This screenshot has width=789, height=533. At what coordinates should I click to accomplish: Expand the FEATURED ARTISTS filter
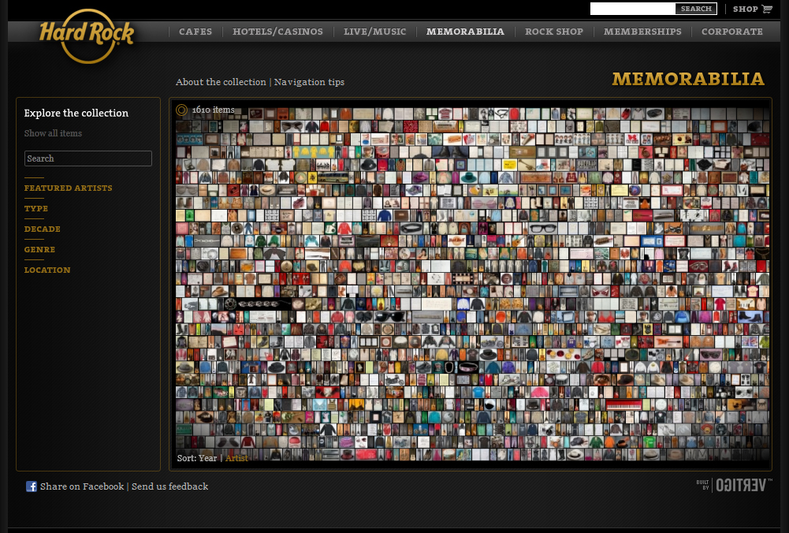coord(68,188)
